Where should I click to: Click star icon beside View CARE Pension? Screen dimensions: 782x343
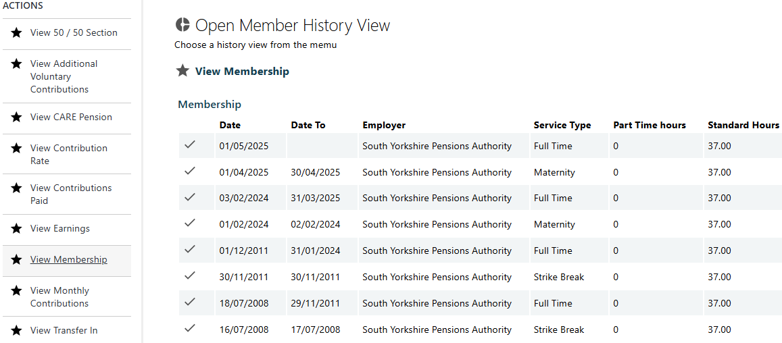pos(16,117)
